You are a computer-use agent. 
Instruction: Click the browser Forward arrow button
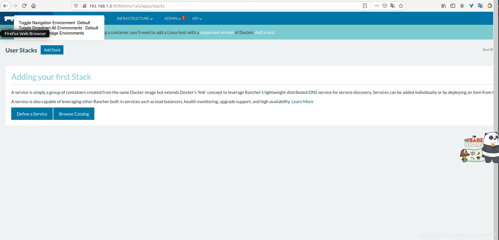(x=15, y=6)
